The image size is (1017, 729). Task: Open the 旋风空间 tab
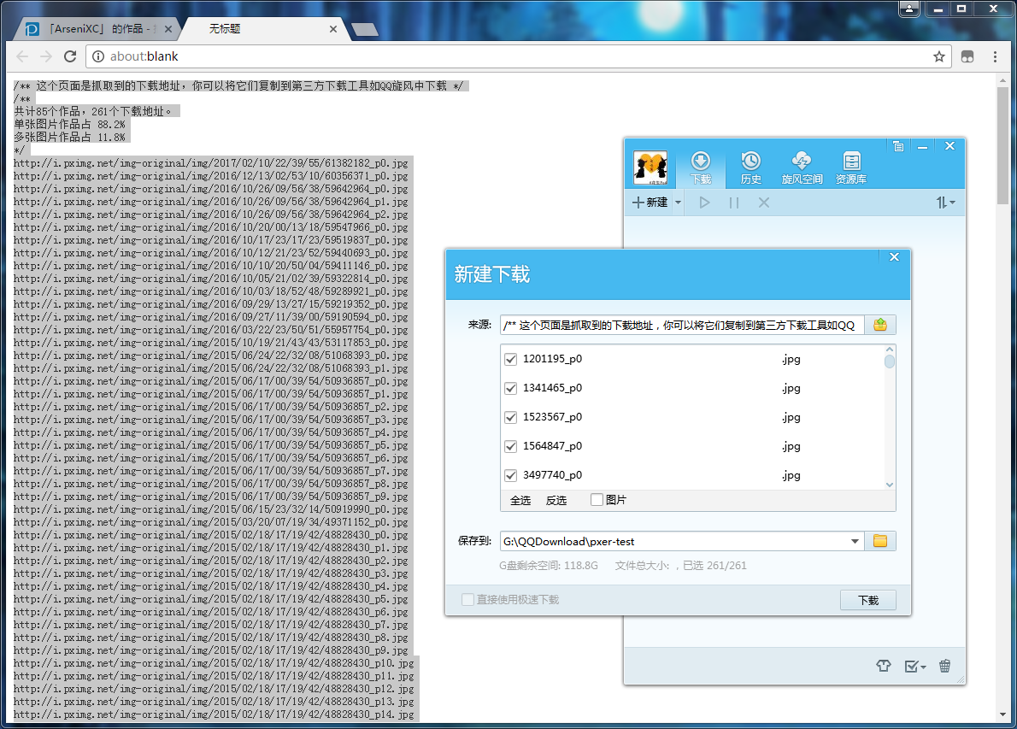[x=802, y=168]
